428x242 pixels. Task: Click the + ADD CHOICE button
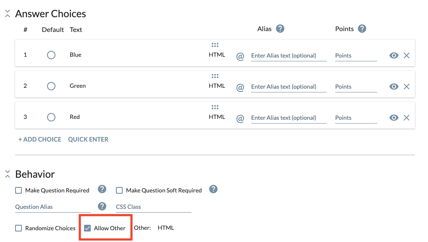(x=40, y=139)
